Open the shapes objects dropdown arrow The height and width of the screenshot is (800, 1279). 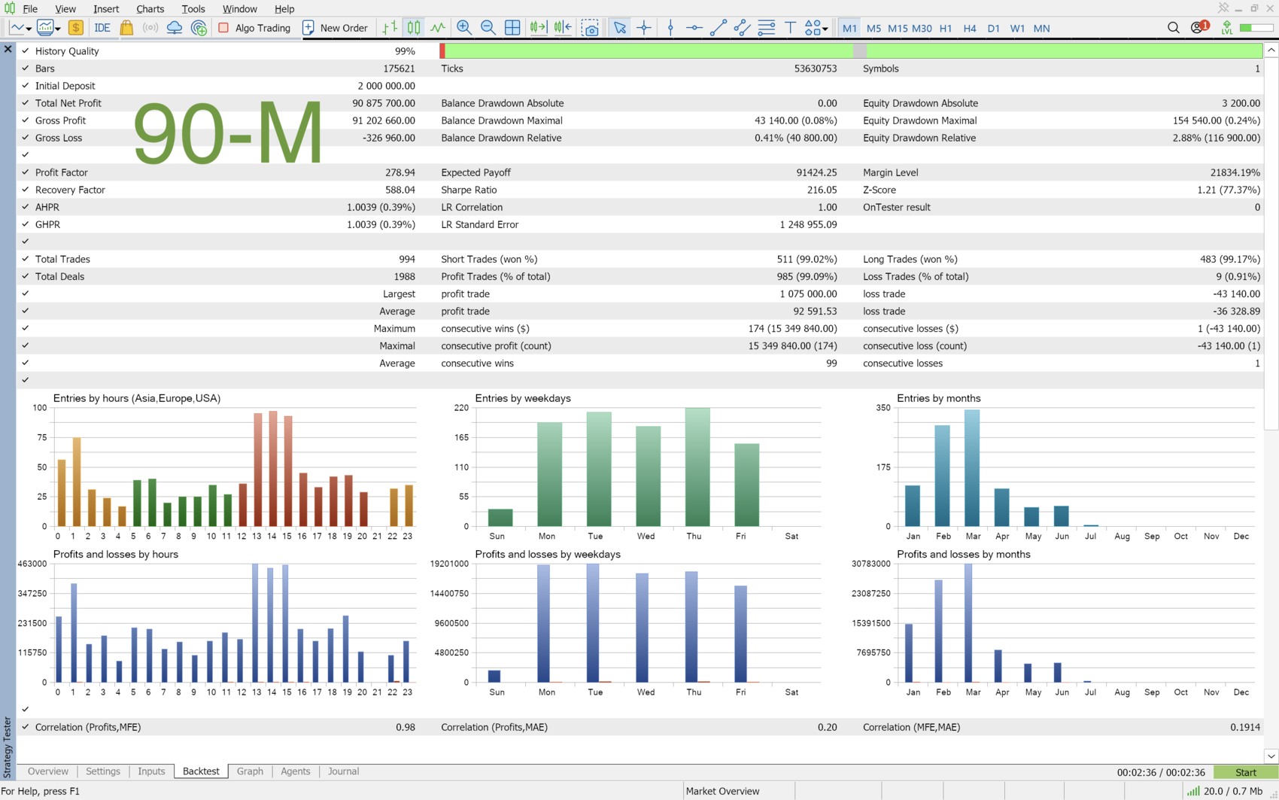click(825, 29)
